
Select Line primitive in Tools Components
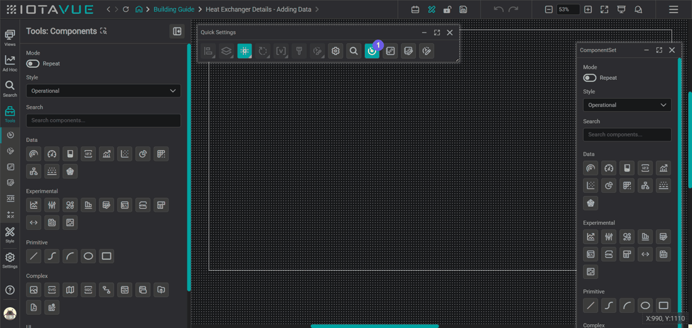(x=33, y=256)
